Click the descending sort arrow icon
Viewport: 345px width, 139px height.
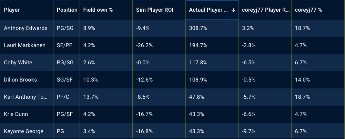tap(233, 10)
